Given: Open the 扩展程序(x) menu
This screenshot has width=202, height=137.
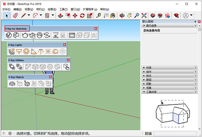Looking at the screenshot, I should coord(90,9).
